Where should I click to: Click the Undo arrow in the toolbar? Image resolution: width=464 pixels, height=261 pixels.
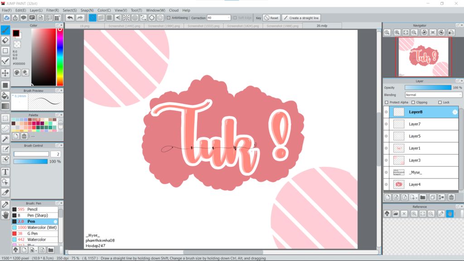pos(70,18)
